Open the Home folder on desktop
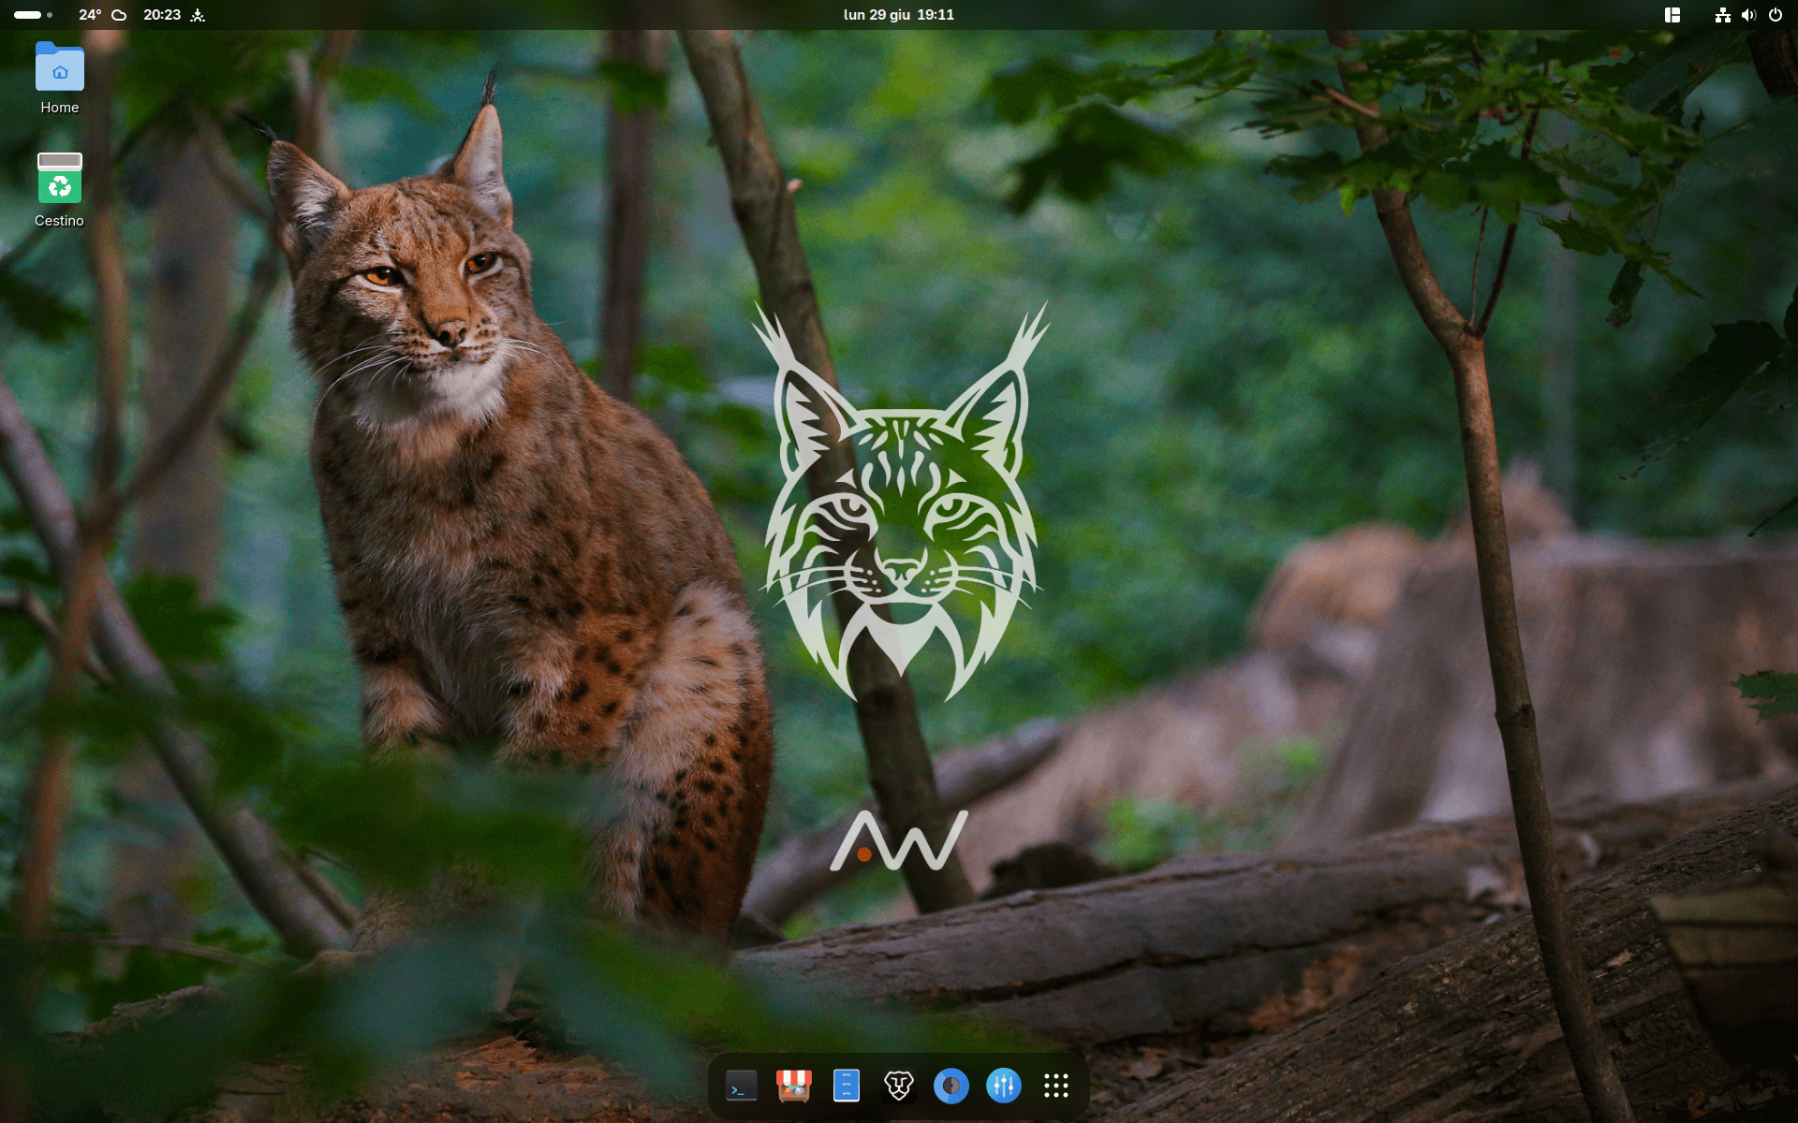The width and height of the screenshot is (1798, 1123). (x=60, y=78)
